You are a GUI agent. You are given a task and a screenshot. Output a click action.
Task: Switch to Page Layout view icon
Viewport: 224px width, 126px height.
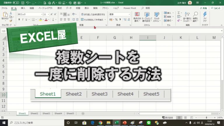(x=185, y=118)
